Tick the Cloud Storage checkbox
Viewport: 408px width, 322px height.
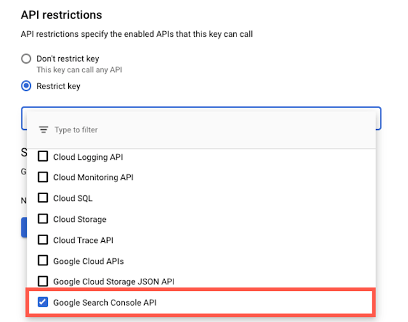pyautogui.click(x=43, y=220)
